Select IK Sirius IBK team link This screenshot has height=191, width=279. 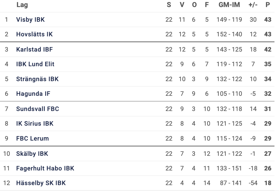pyautogui.click(x=35, y=124)
